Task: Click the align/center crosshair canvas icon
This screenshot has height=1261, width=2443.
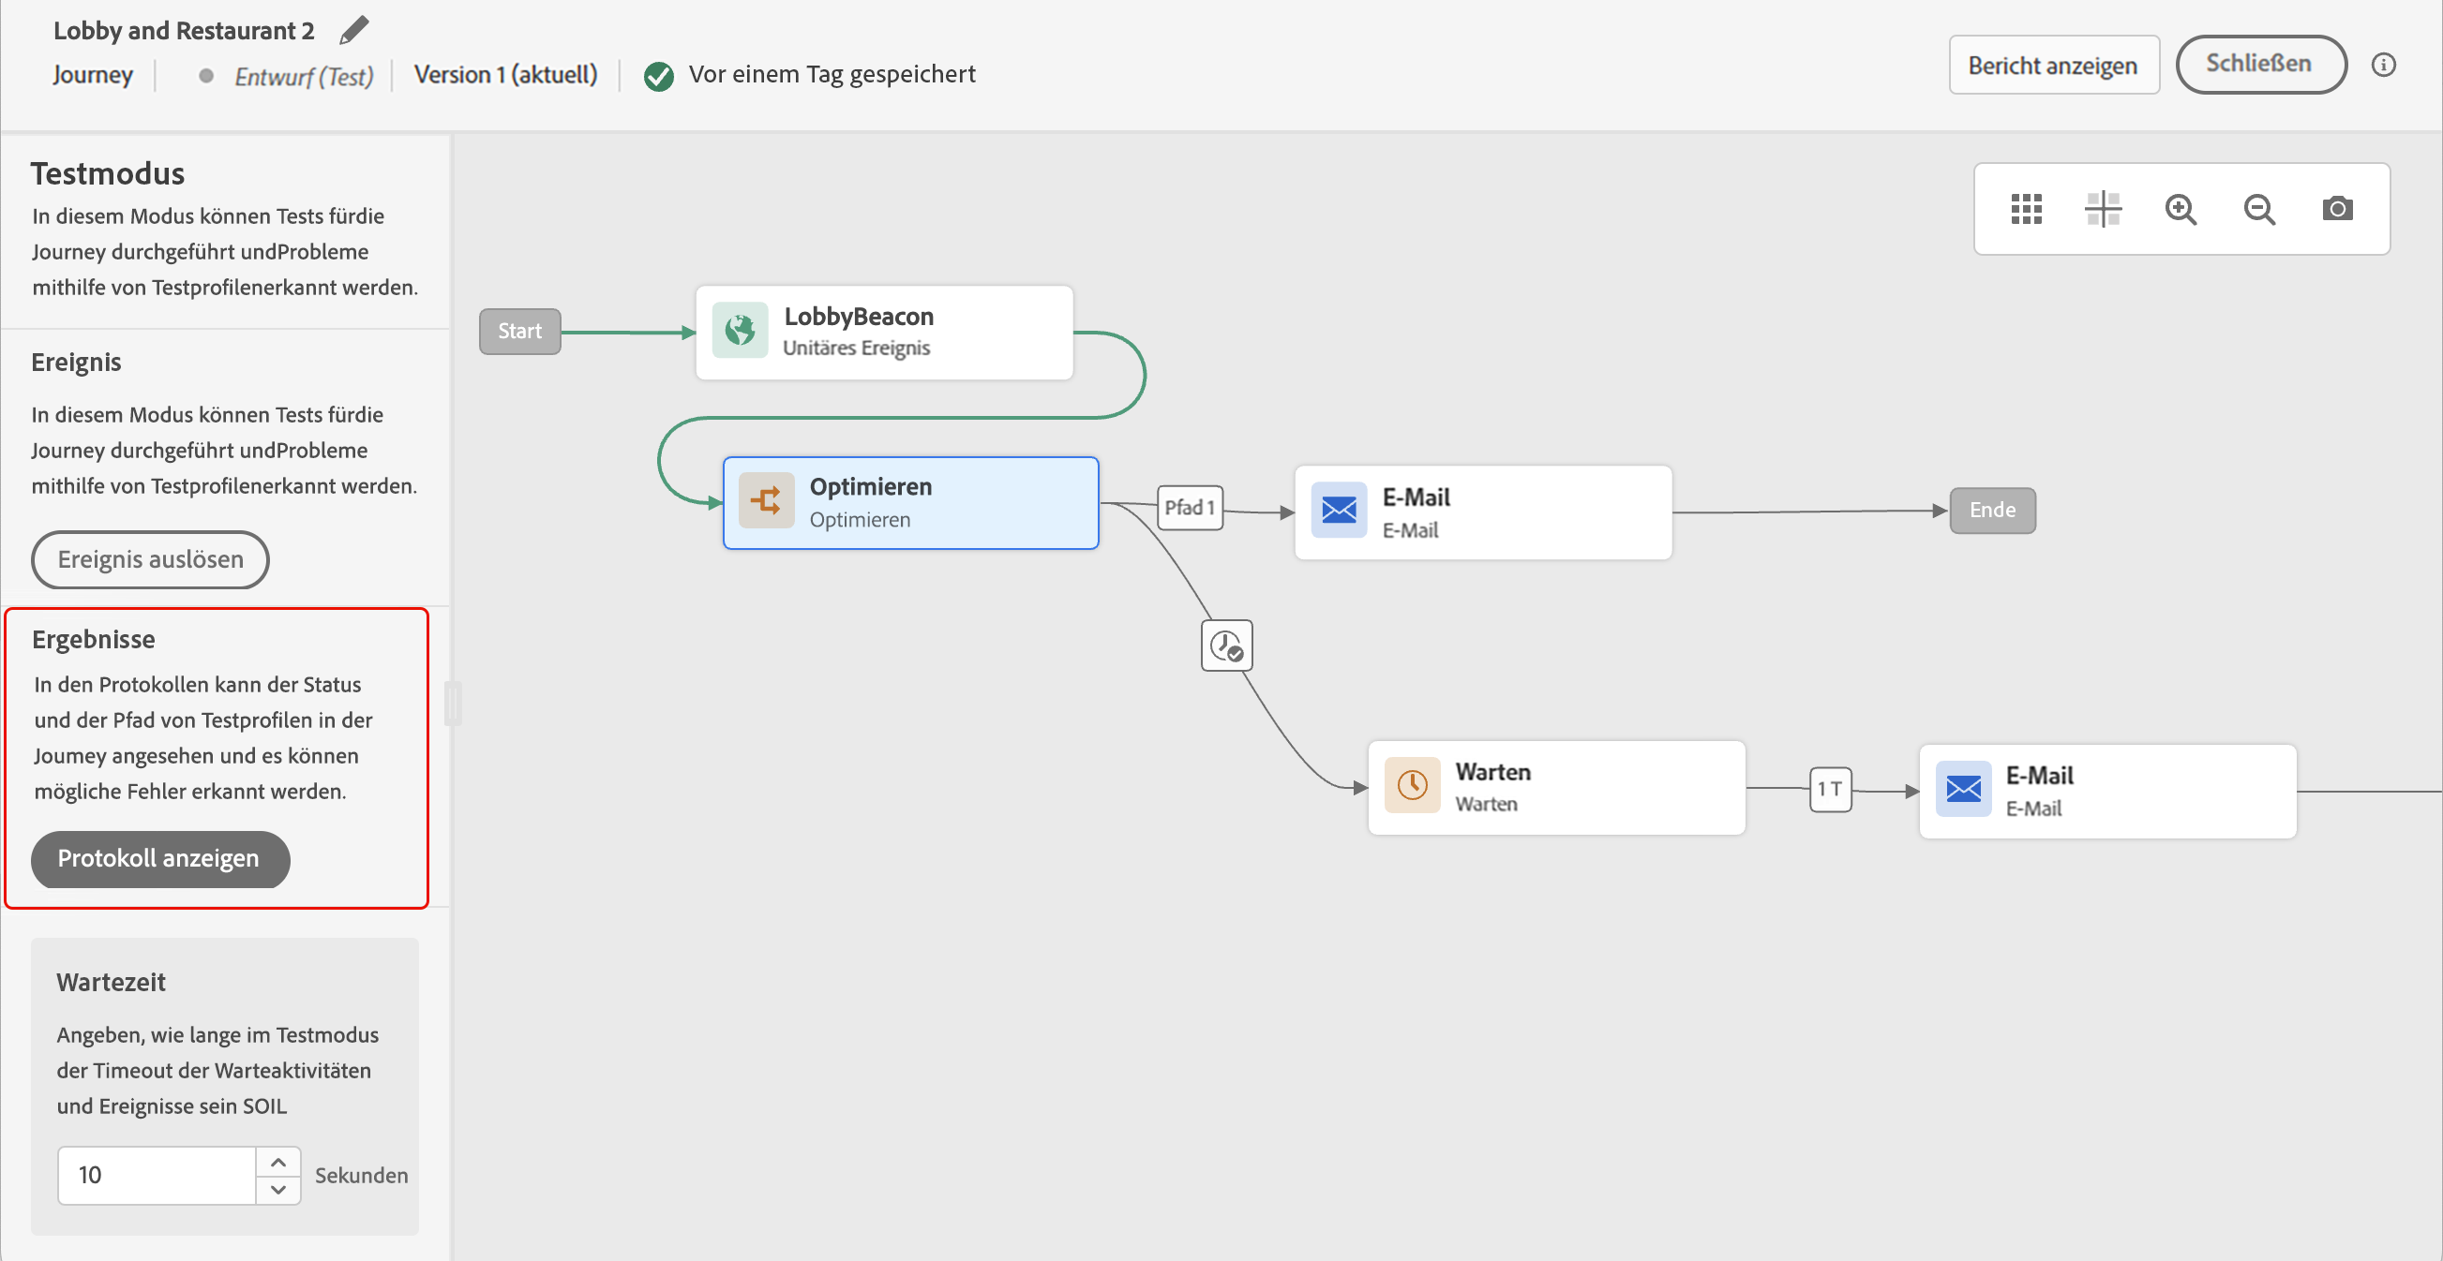Action: click(2103, 208)
